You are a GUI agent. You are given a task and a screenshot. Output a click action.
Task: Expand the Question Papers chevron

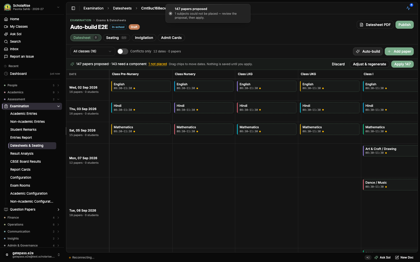click(58, 209)
